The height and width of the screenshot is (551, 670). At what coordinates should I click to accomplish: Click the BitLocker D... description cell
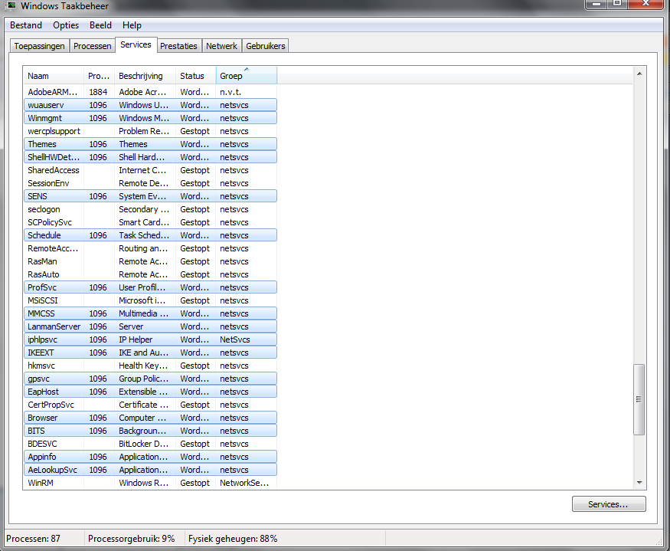pyautogui.click(x=144, y=444)
